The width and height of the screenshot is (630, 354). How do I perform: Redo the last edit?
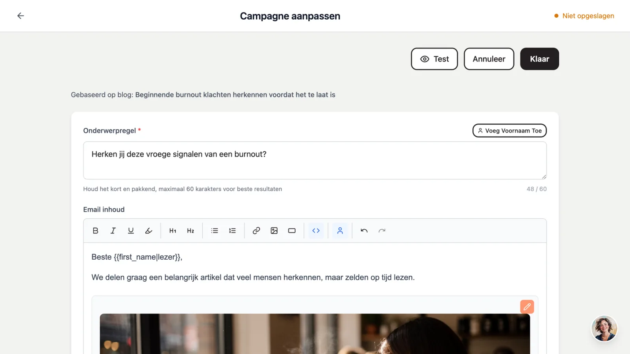click(x=382, y=230)
